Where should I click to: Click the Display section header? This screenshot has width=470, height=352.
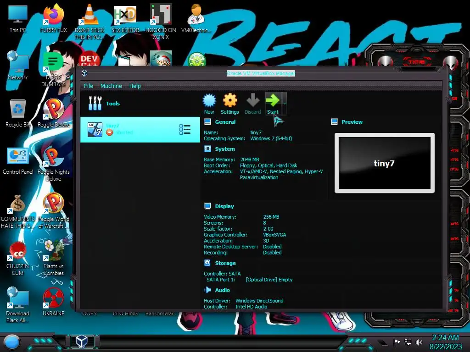coord(224,206)
